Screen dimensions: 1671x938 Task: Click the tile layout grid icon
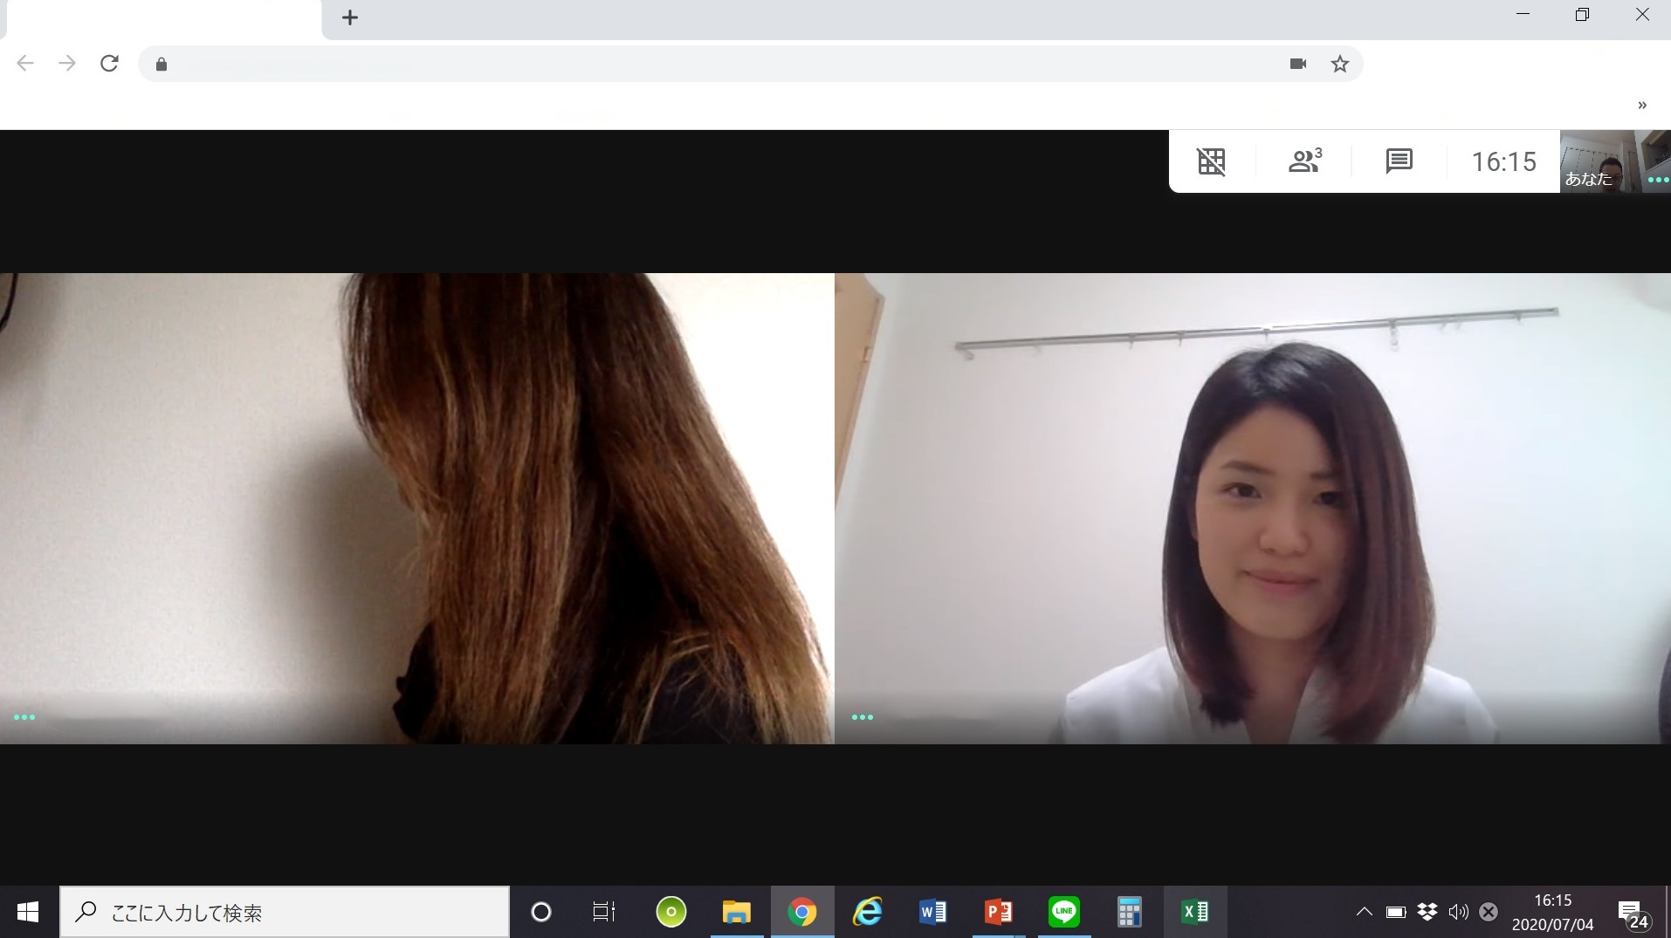pyautogui.click(x=1211, y=161)
